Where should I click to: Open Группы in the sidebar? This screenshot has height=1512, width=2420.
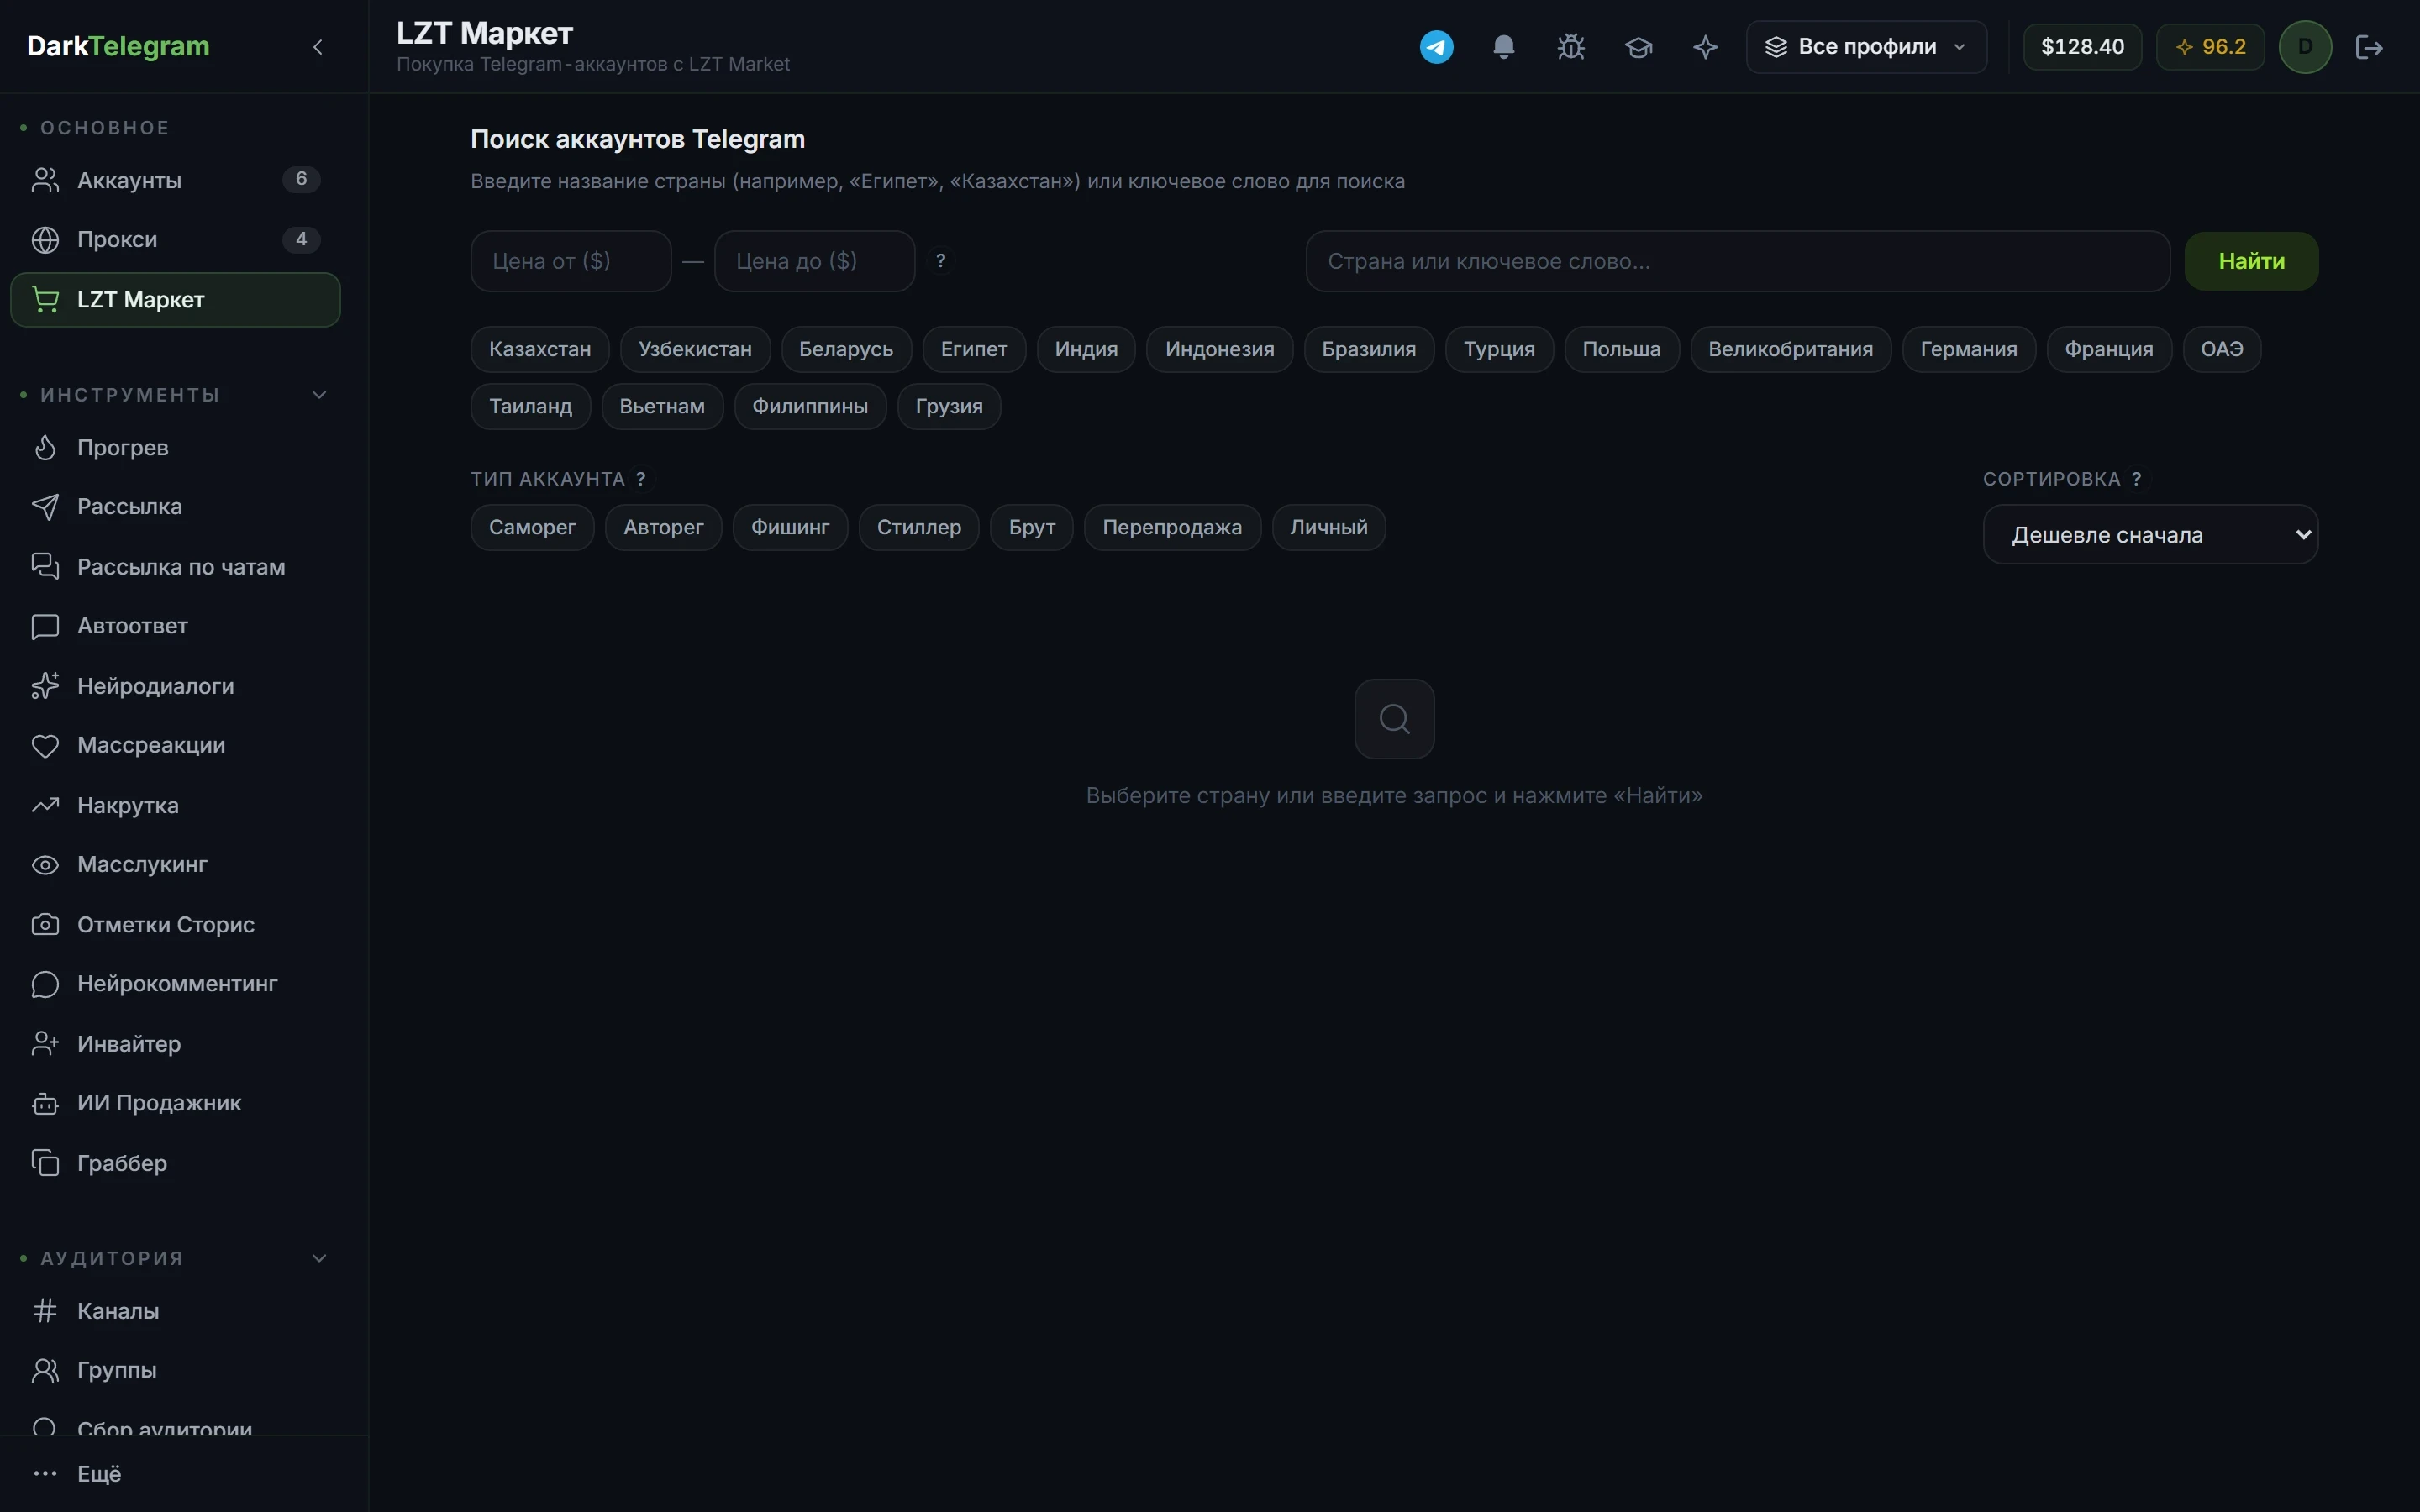point(175,1370)
